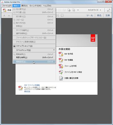
Task: Open the ファイル(F) menu
Action: [x=7, y=6]
